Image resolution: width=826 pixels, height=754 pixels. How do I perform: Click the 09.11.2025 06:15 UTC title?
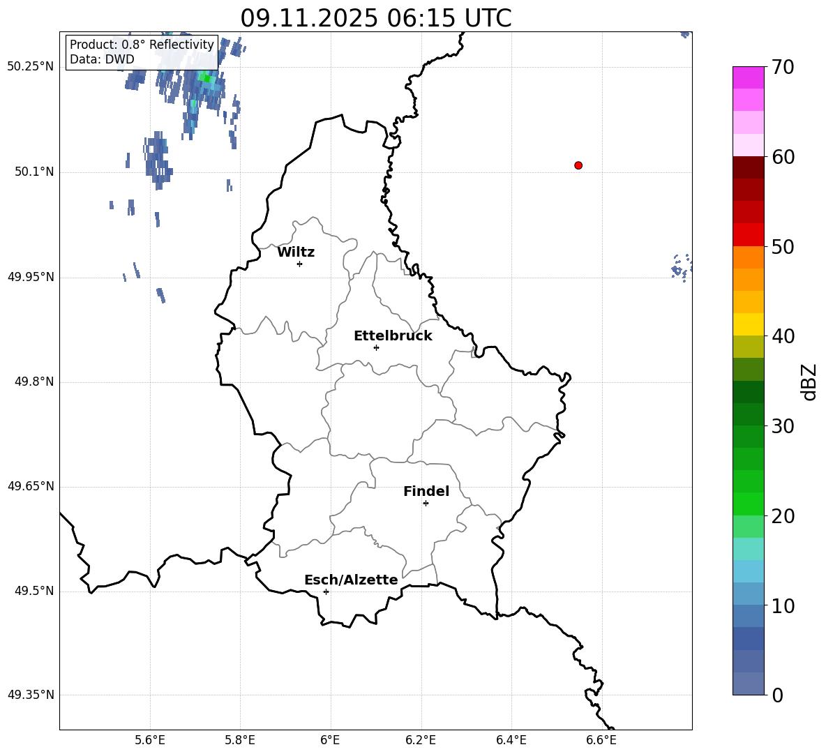coord(376,18)
